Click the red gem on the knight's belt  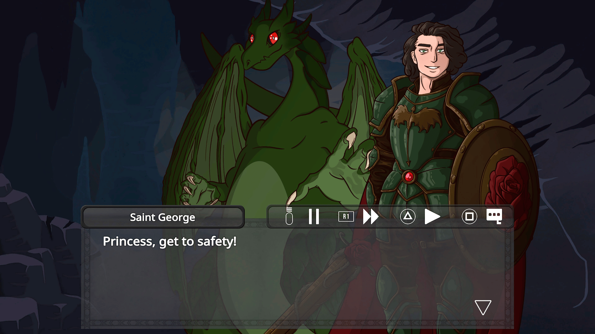coord(408,177)
